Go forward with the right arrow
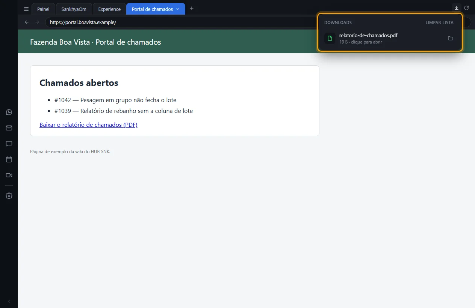 pos(37,22)
